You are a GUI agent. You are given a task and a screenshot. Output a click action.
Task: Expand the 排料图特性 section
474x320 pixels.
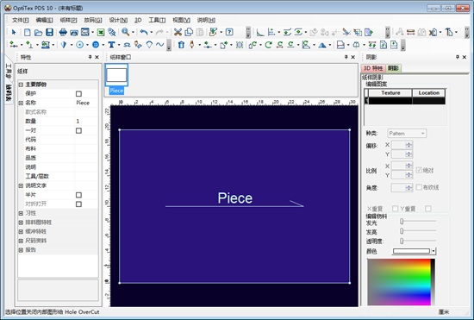pos(21,223)
